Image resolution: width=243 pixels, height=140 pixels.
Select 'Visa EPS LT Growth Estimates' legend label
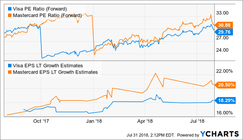point(48,66)
